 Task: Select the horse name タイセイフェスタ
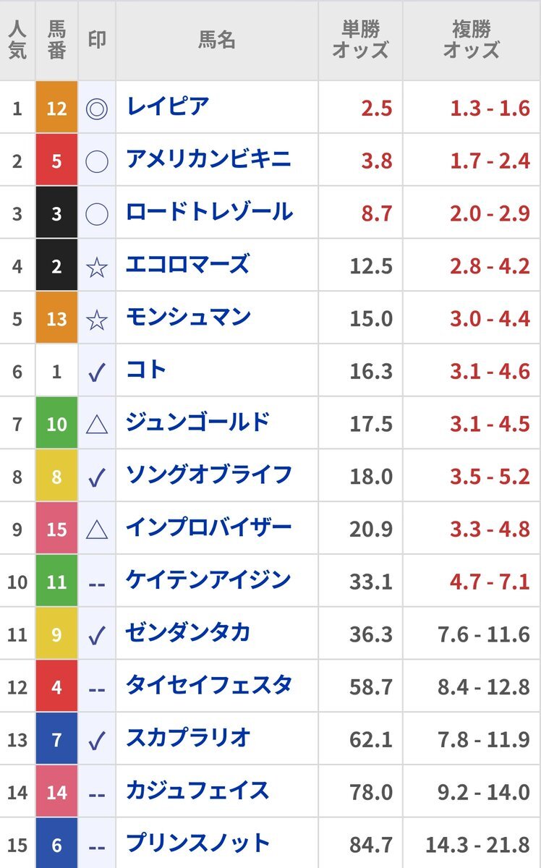pos(209,685)
